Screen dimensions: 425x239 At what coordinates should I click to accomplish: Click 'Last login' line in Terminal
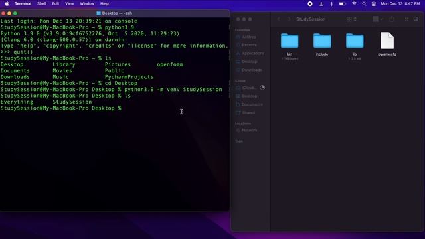pos(69,21)
